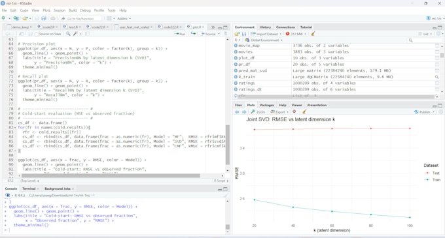Remove current plot with red X icon
The height and width of the screenshot is (238, 445).
pos(294,112)
